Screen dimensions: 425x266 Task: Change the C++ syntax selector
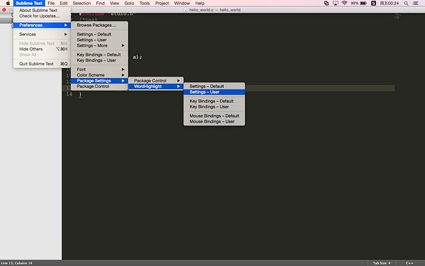point(409,263)
